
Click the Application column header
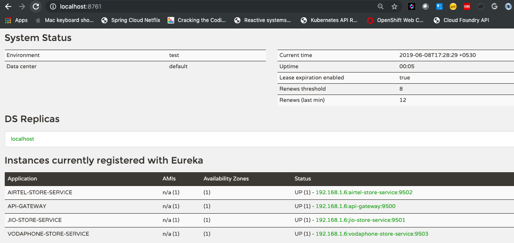point(22,179)
